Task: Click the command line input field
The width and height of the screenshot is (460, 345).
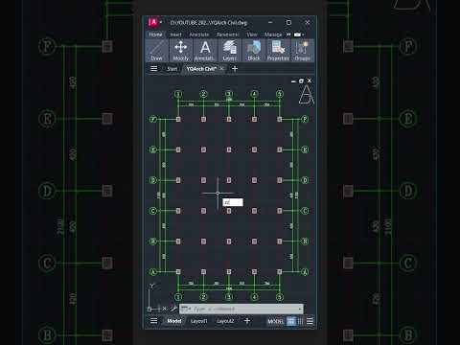Action: 241,309
